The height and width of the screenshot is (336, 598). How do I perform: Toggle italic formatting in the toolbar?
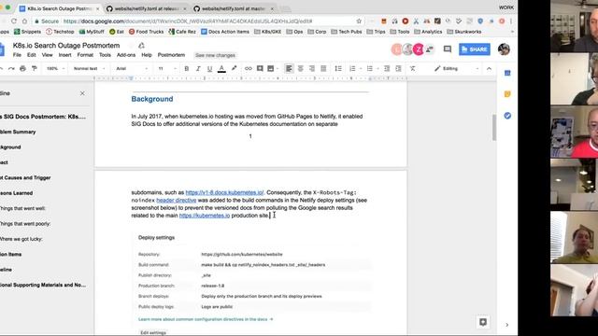(x=198, y=68)
